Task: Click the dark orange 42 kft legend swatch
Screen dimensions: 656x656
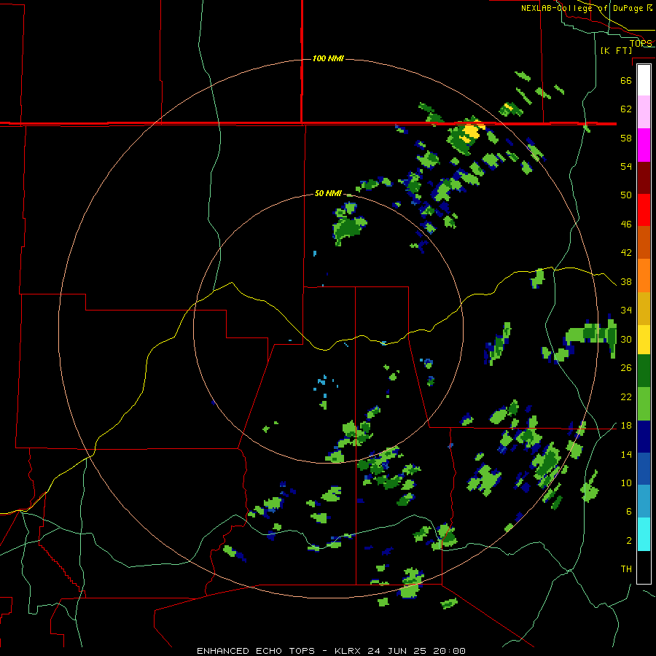Action: [644, 242]
